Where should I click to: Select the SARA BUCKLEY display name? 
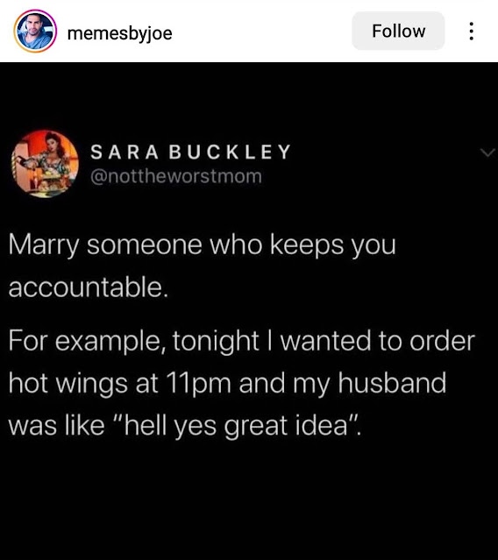[x=191, y=152]
